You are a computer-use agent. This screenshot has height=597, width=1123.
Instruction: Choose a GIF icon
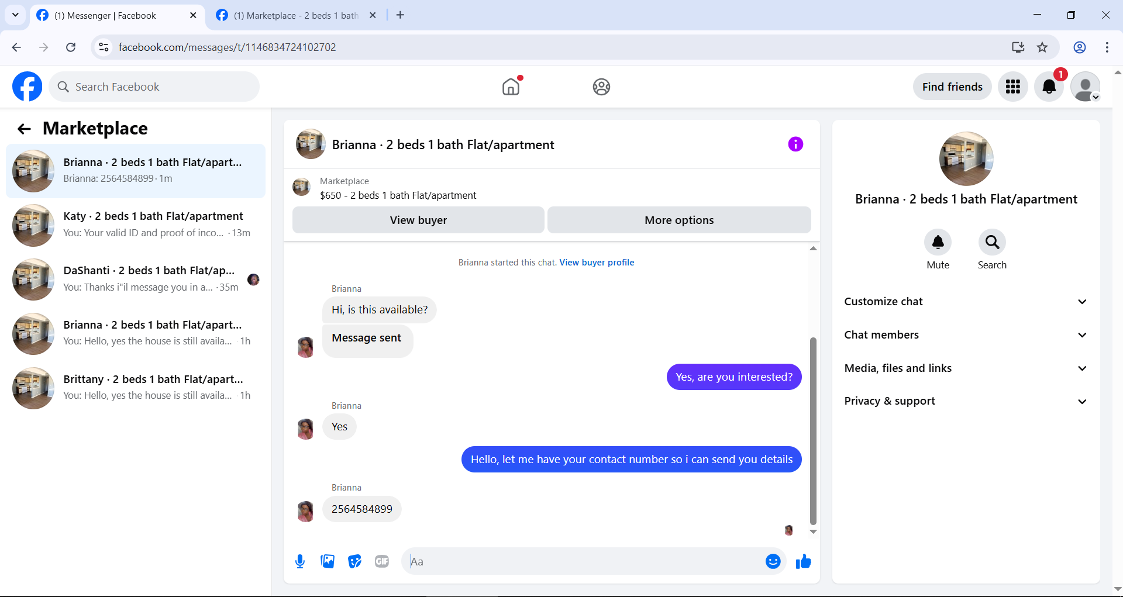[382, 561]
